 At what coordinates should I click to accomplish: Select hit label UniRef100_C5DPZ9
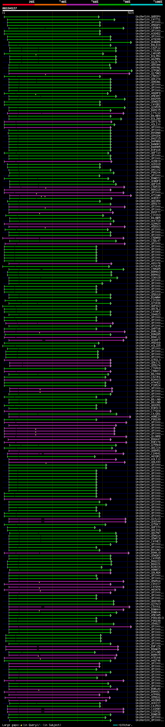point(148,187)
